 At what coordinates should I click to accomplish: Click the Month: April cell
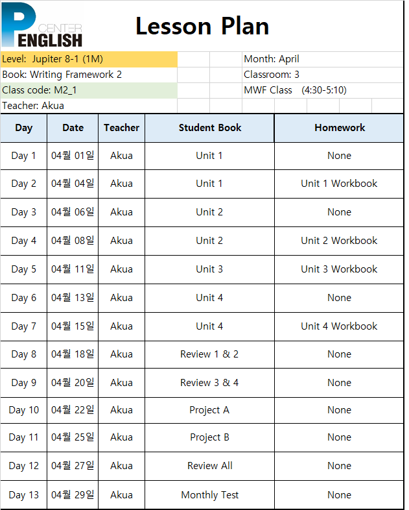pos(323,59)
